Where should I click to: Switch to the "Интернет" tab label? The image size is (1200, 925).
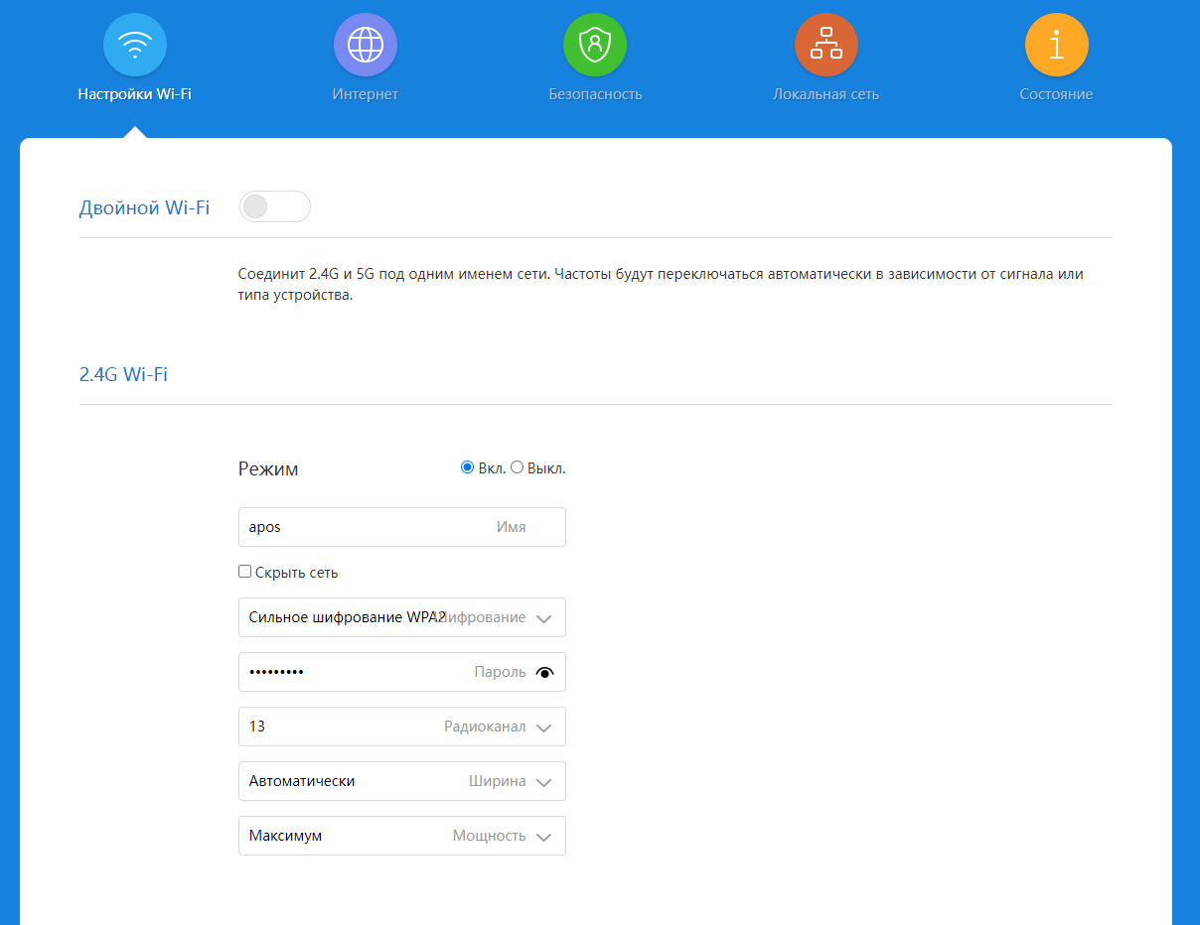[x=366, y=94]
